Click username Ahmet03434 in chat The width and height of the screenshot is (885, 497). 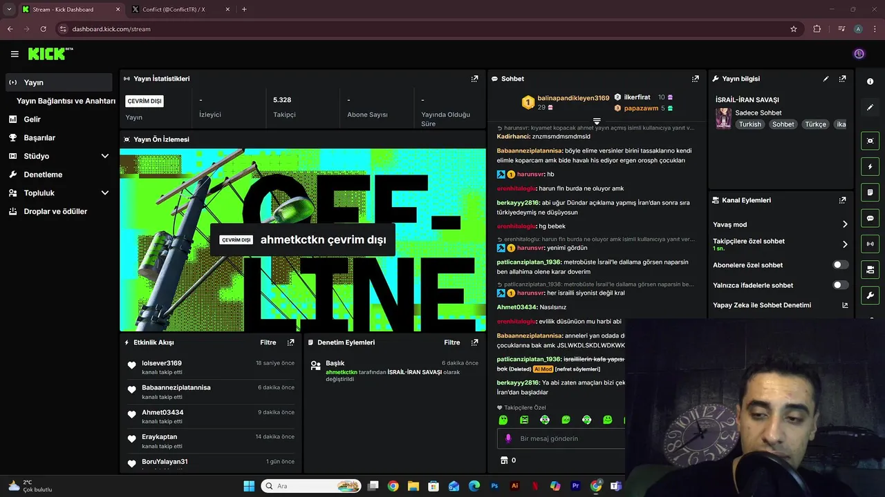tap(517, 307)
